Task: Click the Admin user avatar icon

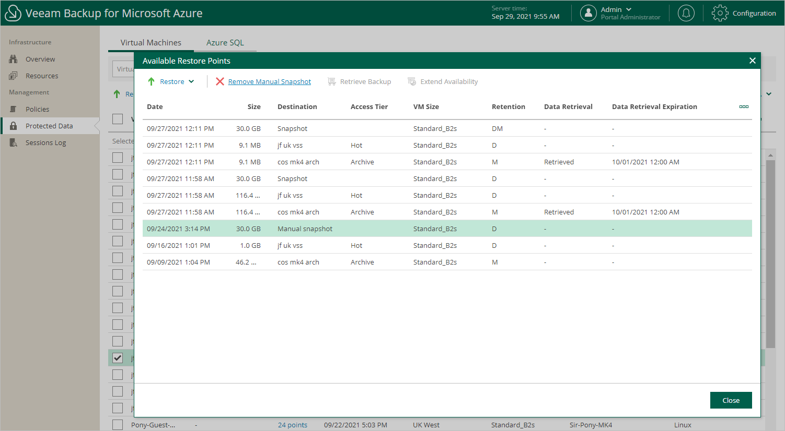Action: point(588,13)
